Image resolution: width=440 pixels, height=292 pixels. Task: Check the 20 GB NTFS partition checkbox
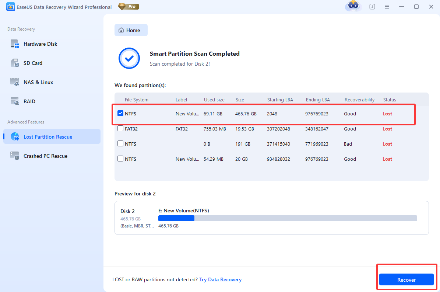120,159
